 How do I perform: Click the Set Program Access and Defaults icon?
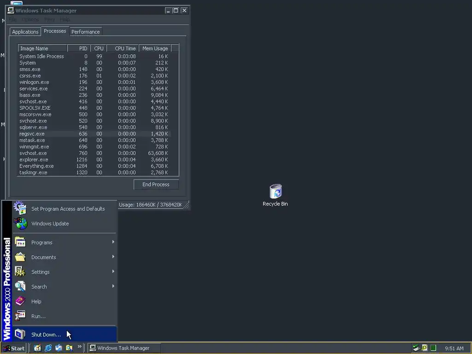20,208
